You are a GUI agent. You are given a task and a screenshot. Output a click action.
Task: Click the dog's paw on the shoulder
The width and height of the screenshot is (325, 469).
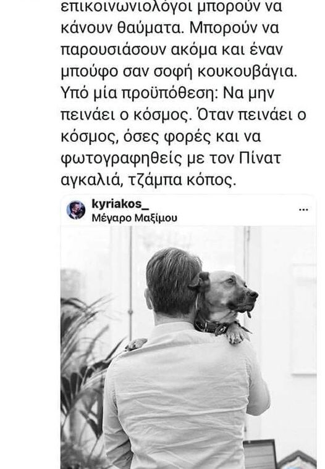237,335
